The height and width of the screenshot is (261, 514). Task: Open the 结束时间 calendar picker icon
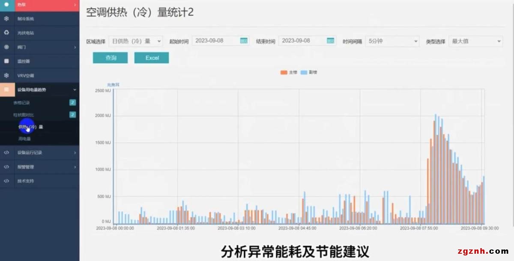click(330, 41)
